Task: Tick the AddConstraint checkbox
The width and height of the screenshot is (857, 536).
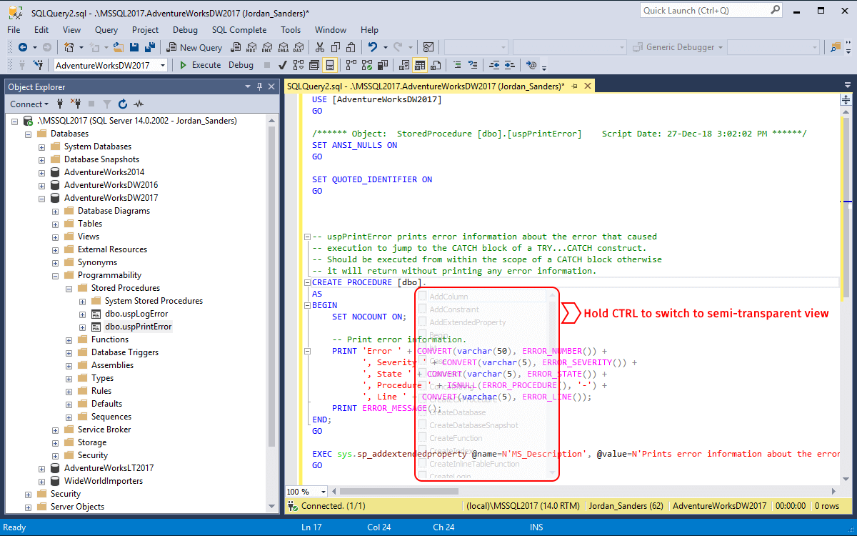Action: tap(423, 309)
